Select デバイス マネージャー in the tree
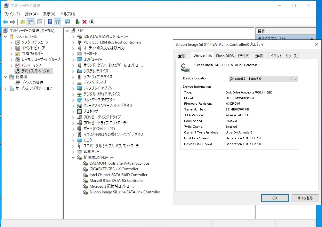The height and width of the screenshot is (227, 322). (x=36, y=71)
